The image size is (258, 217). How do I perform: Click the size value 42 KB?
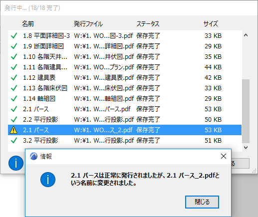pyautogui.click(x=213, y=77)
